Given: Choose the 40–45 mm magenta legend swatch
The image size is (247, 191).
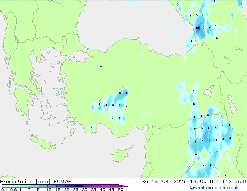Looking at the screenshot, I should [x=106, y=186].
